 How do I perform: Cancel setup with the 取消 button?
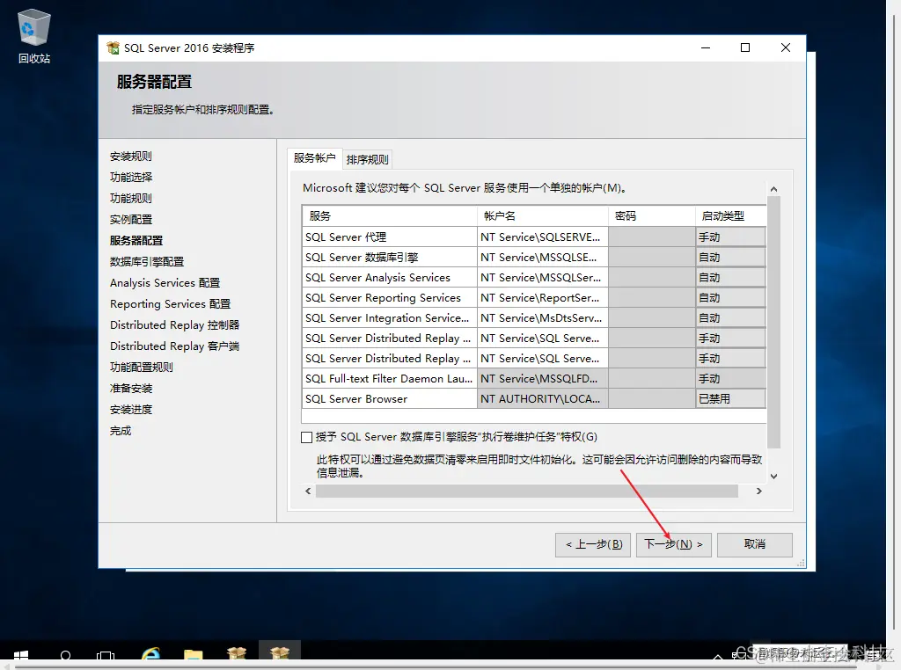(x=754, y=544)
